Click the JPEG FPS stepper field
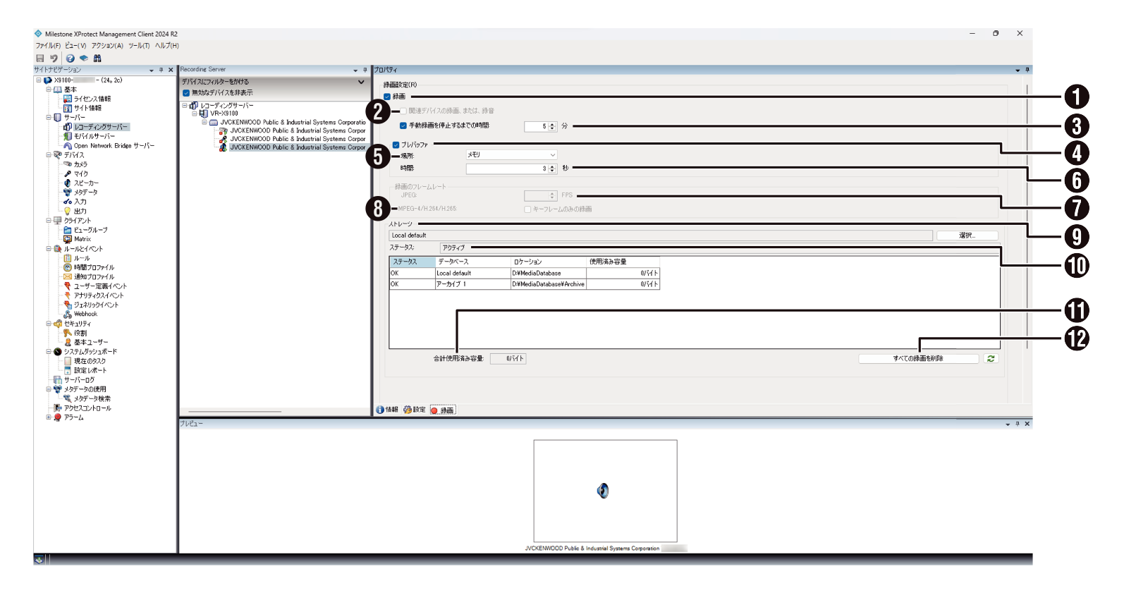 [540, 195]
